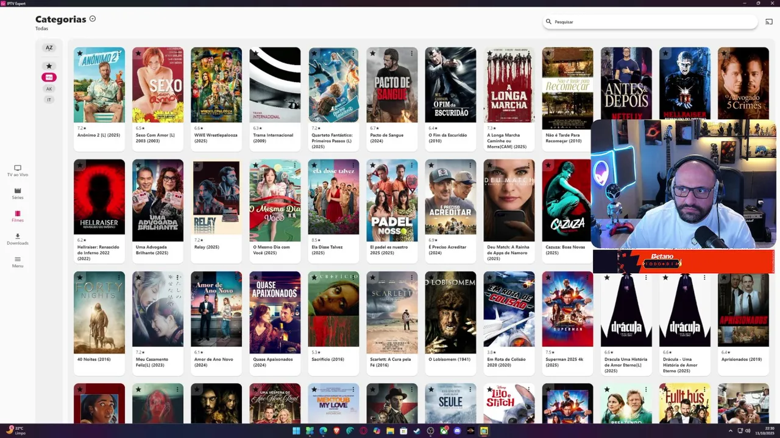
Task: Open three-dot menu on É Preciso Acreditar
Action: (x=470, y=165)
